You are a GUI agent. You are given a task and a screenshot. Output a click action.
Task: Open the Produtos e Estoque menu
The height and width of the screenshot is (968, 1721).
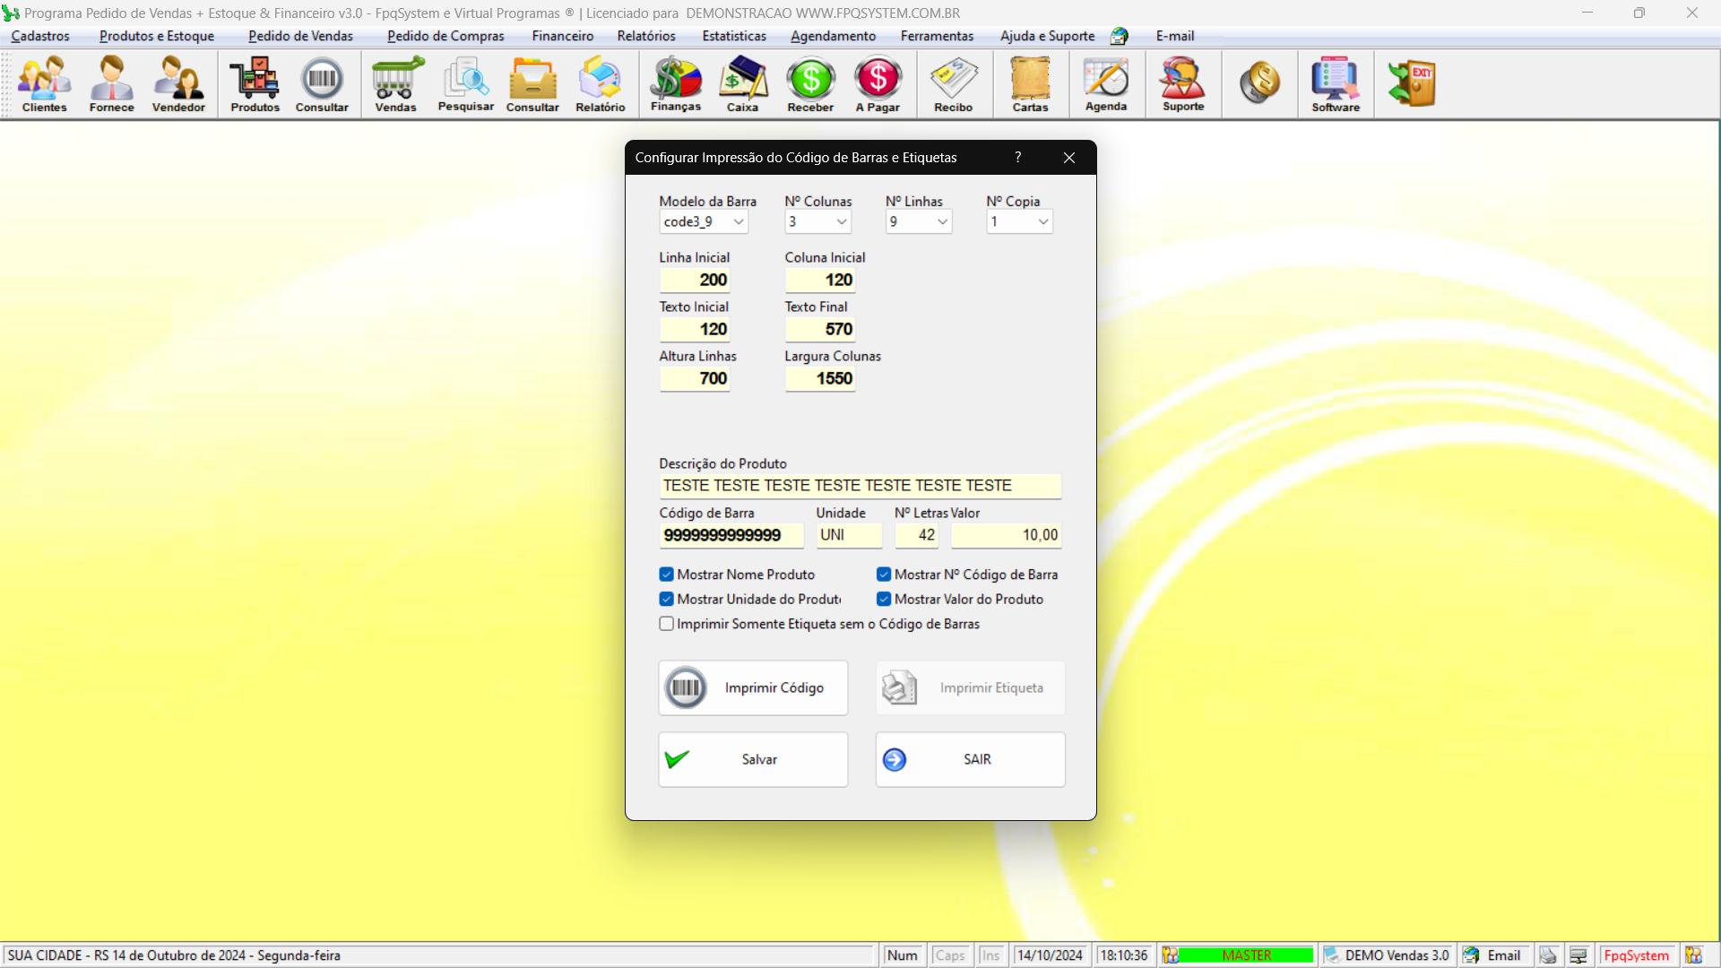click(157, 36)
